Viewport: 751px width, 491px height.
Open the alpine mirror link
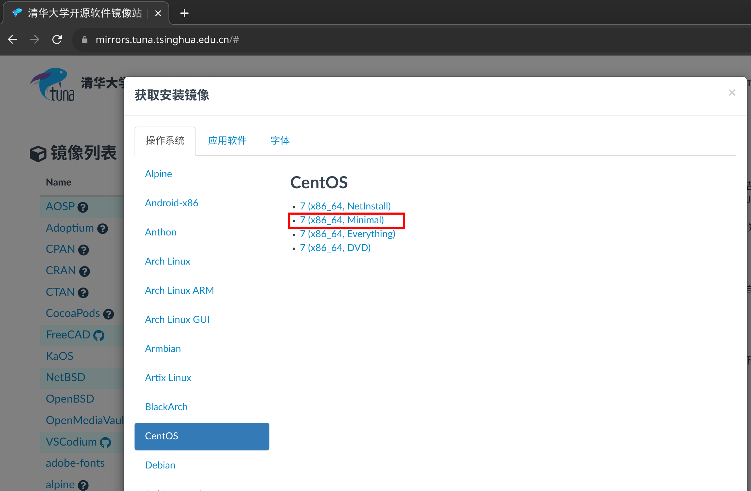click(60, 484)
